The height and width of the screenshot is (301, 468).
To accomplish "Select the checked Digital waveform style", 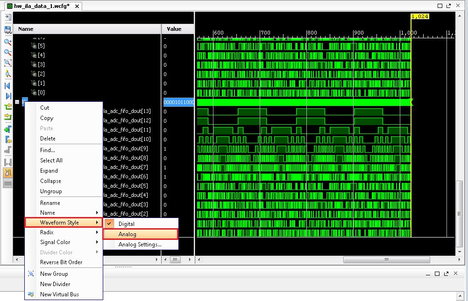I will coord(141,224).
